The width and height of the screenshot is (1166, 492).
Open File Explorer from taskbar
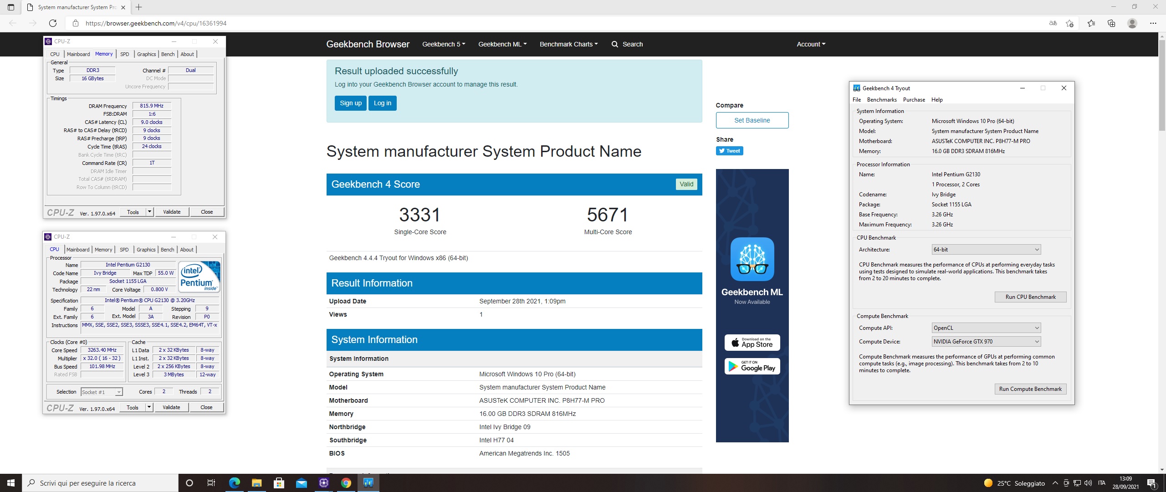[x=256, y=483]
